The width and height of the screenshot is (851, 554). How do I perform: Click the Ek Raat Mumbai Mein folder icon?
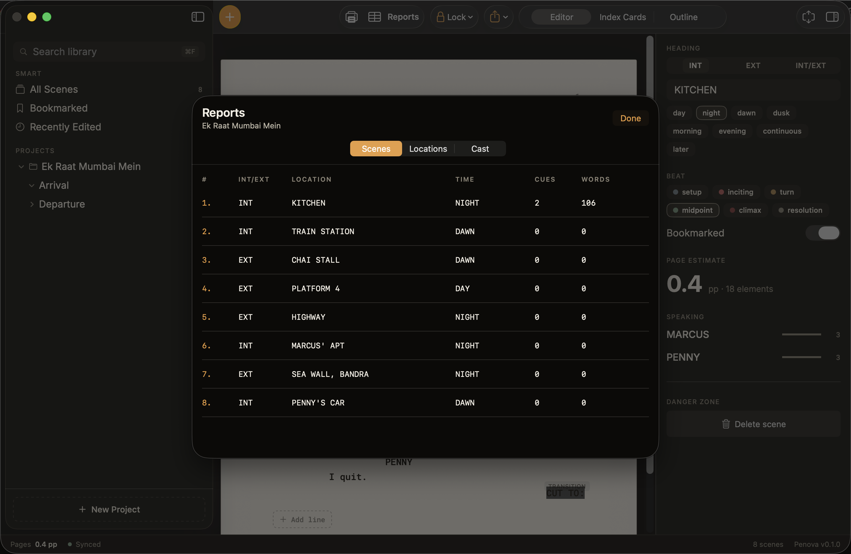pos(33,166)
